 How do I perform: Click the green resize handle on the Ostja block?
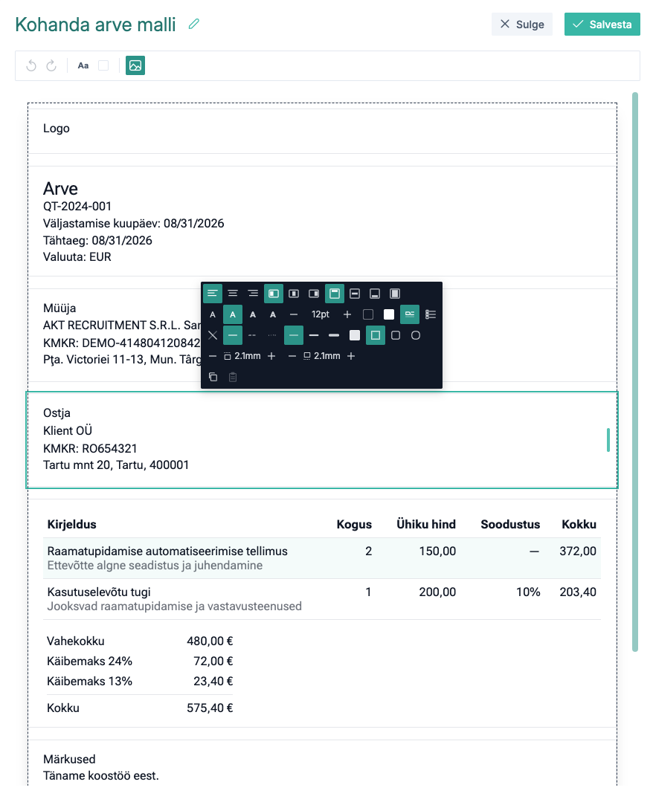pyautogui.click(x=608, y=440)
